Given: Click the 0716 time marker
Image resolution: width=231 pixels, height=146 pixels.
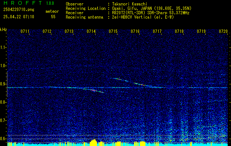Looking at the screenshot, I should coord(135,31).
